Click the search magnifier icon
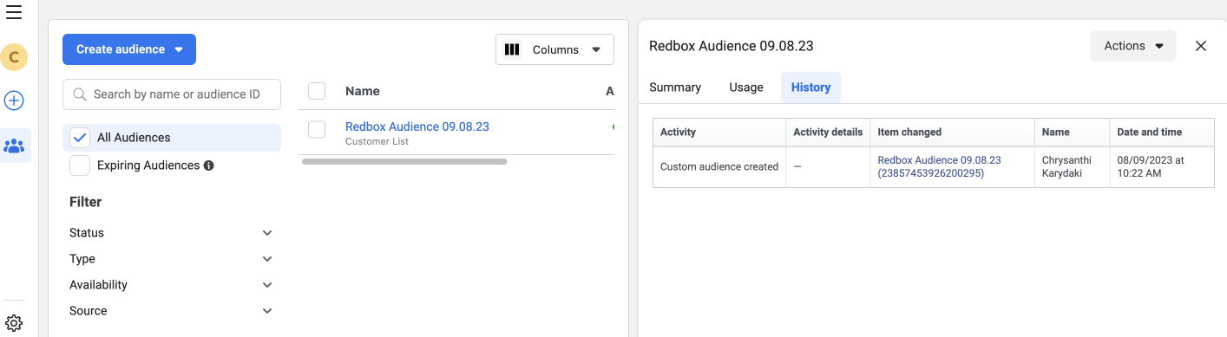The height and width of the screenshot is (337, 1227). [80, 94]
